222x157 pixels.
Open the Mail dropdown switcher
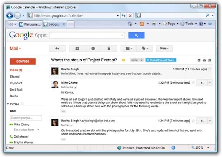pyautogui.click(x=15, y=49)
